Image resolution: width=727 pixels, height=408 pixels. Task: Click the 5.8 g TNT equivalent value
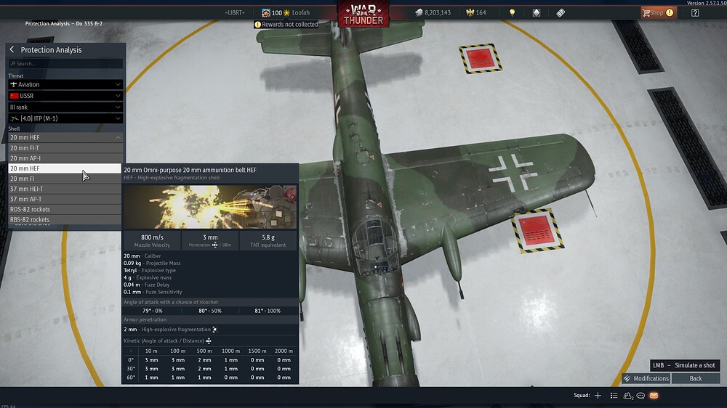268,237
